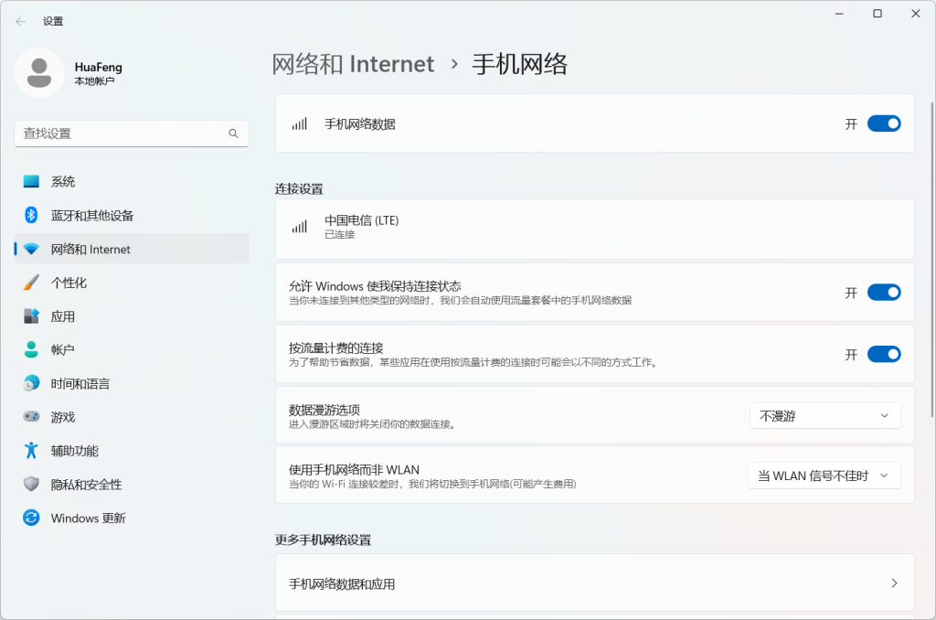Click the search magnifier icon
This screenshot has height=620, width=936.
point(233,134)
